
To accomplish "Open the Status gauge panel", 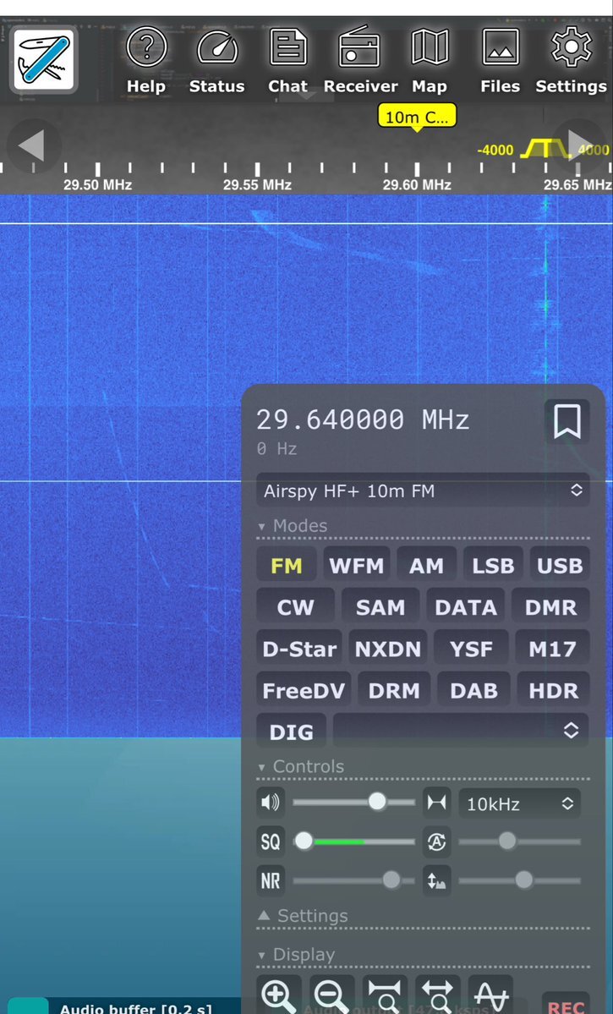I will (216, 61).
